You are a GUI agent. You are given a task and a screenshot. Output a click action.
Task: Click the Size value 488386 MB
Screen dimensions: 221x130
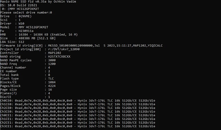click(27, 38)
